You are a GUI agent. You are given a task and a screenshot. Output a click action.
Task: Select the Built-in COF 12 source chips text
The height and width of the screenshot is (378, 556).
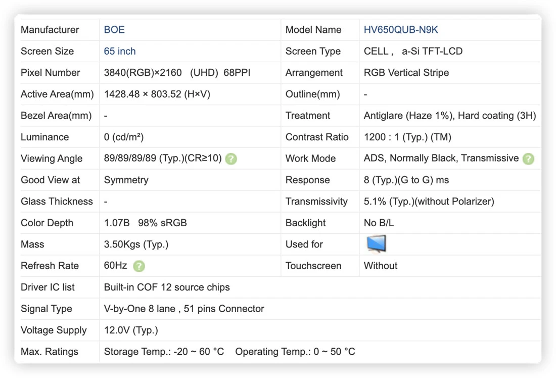(167, 287)
